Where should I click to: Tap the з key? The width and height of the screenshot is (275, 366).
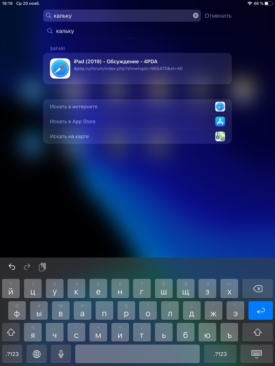[207, 289]
